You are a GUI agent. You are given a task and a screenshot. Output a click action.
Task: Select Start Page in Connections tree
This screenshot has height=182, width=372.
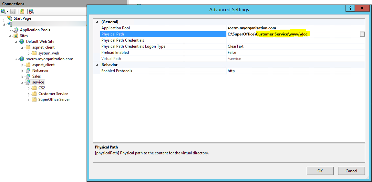(x=22, y=18)
